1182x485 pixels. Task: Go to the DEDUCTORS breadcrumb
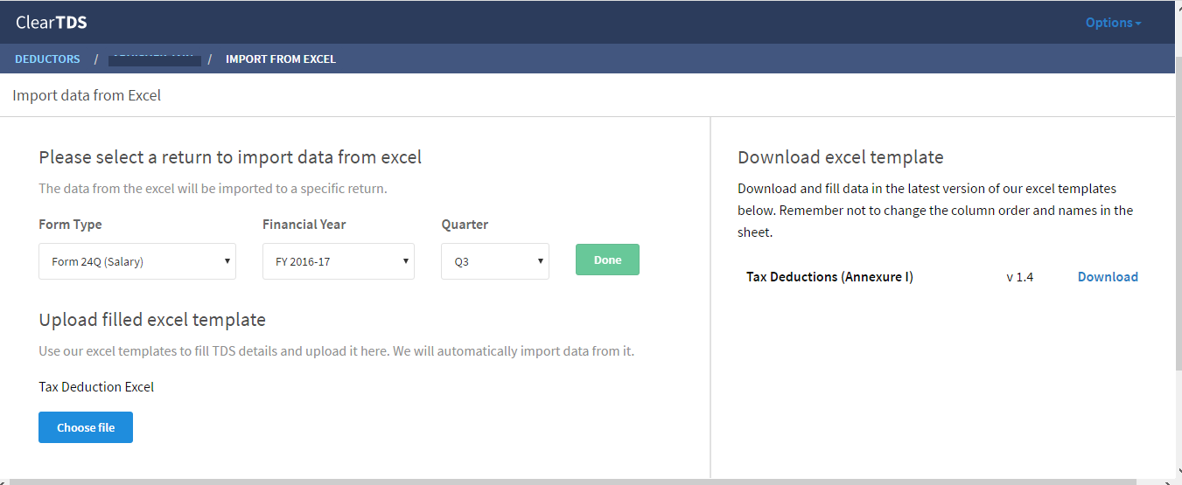click(47, 59)
